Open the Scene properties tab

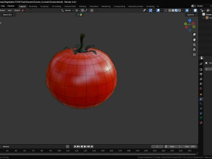coord(201,84)
